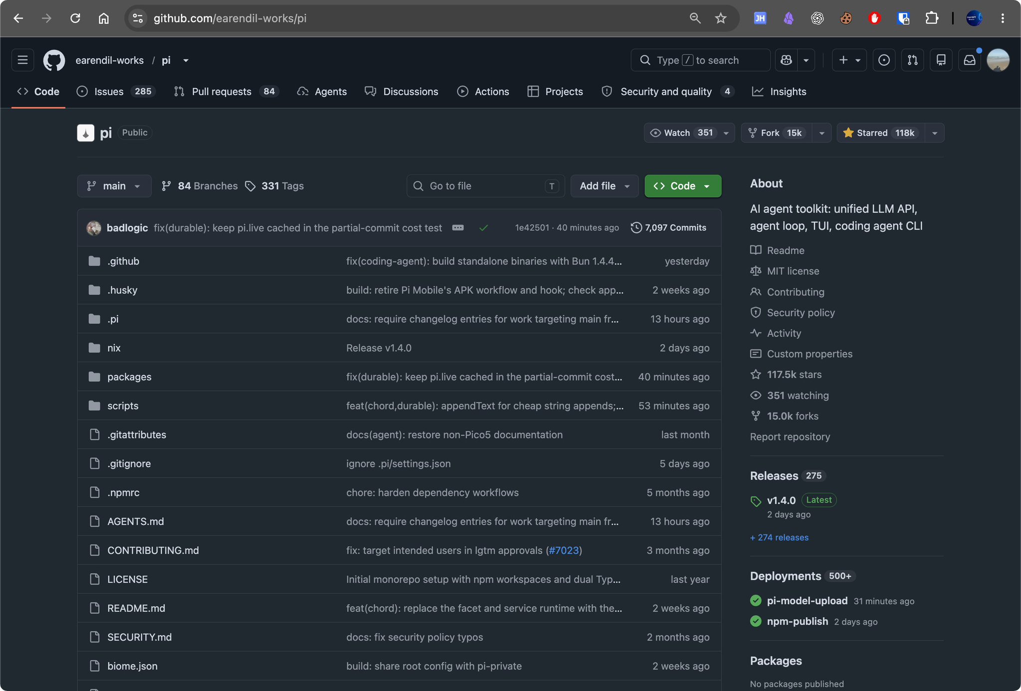Image resolution: width=1021 pixels, height=691 pixels.
Task: Open the issues icon in the header
Action: tap(884, 60)
